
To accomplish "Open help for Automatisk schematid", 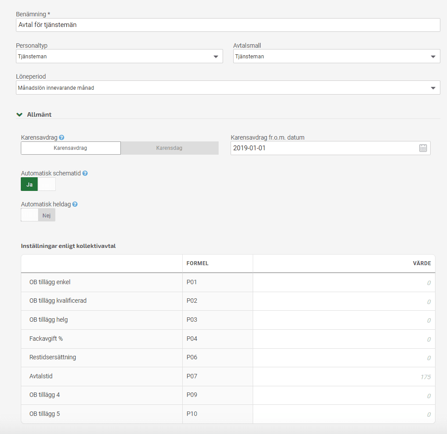I will point(85,173).
